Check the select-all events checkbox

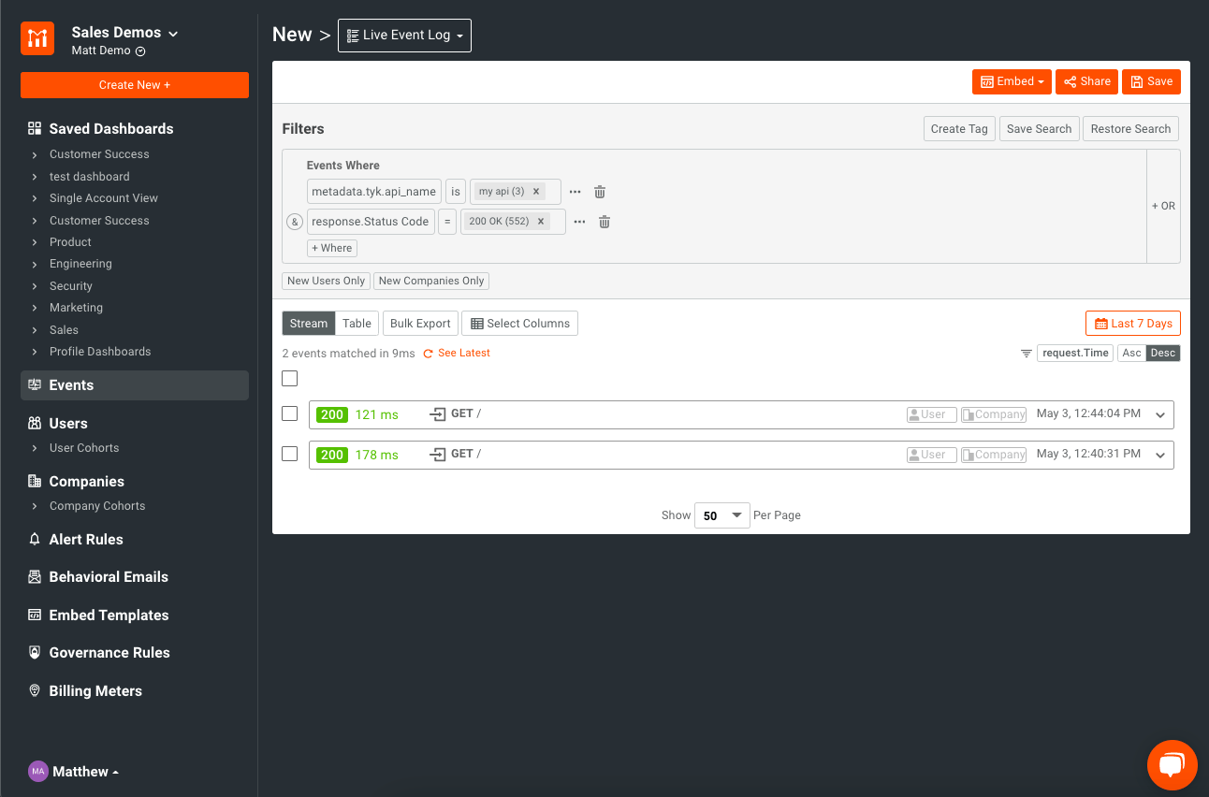tap(290, 378)
